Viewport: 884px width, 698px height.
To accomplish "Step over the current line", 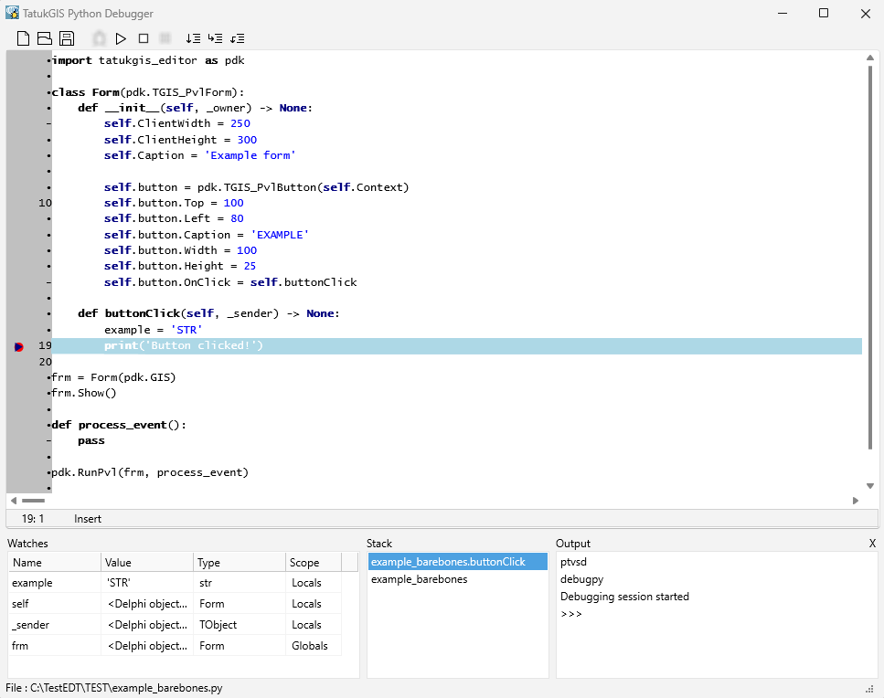I will 193,37.
